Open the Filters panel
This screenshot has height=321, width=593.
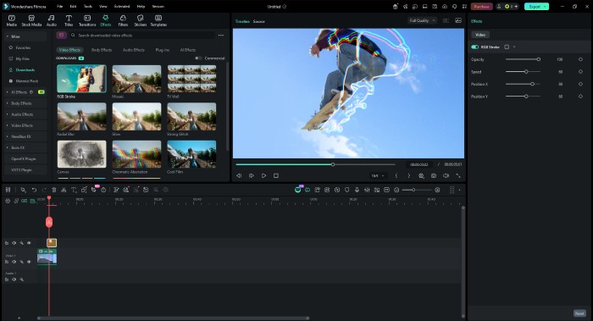point(123,20)
